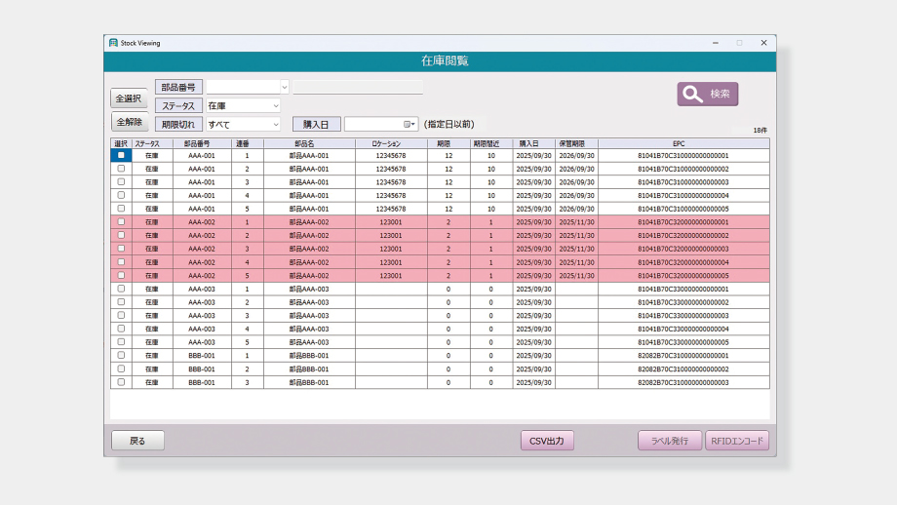Sort by the 部品番号 column header
The height and width of the screenshot is (505, 897).
click(201, 143)
